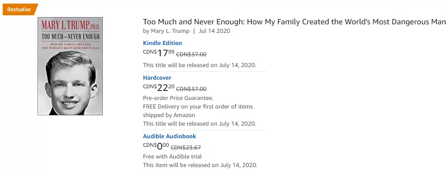This screenshot has height=172, width=448.
Task: Open the Too Much and Never Enough cover image
Action: click(70, 66)
